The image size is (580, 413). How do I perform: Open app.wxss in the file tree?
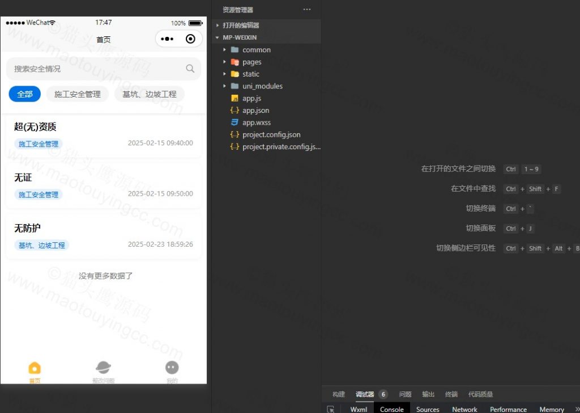(x=257, y=122)
